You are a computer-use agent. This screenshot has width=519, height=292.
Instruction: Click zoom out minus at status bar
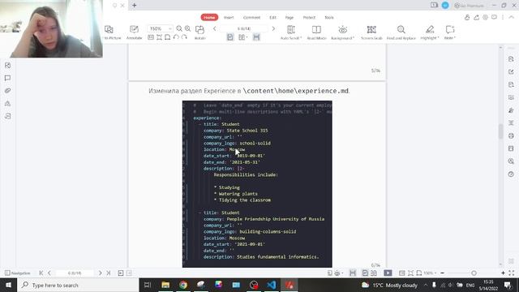[442, 273]
